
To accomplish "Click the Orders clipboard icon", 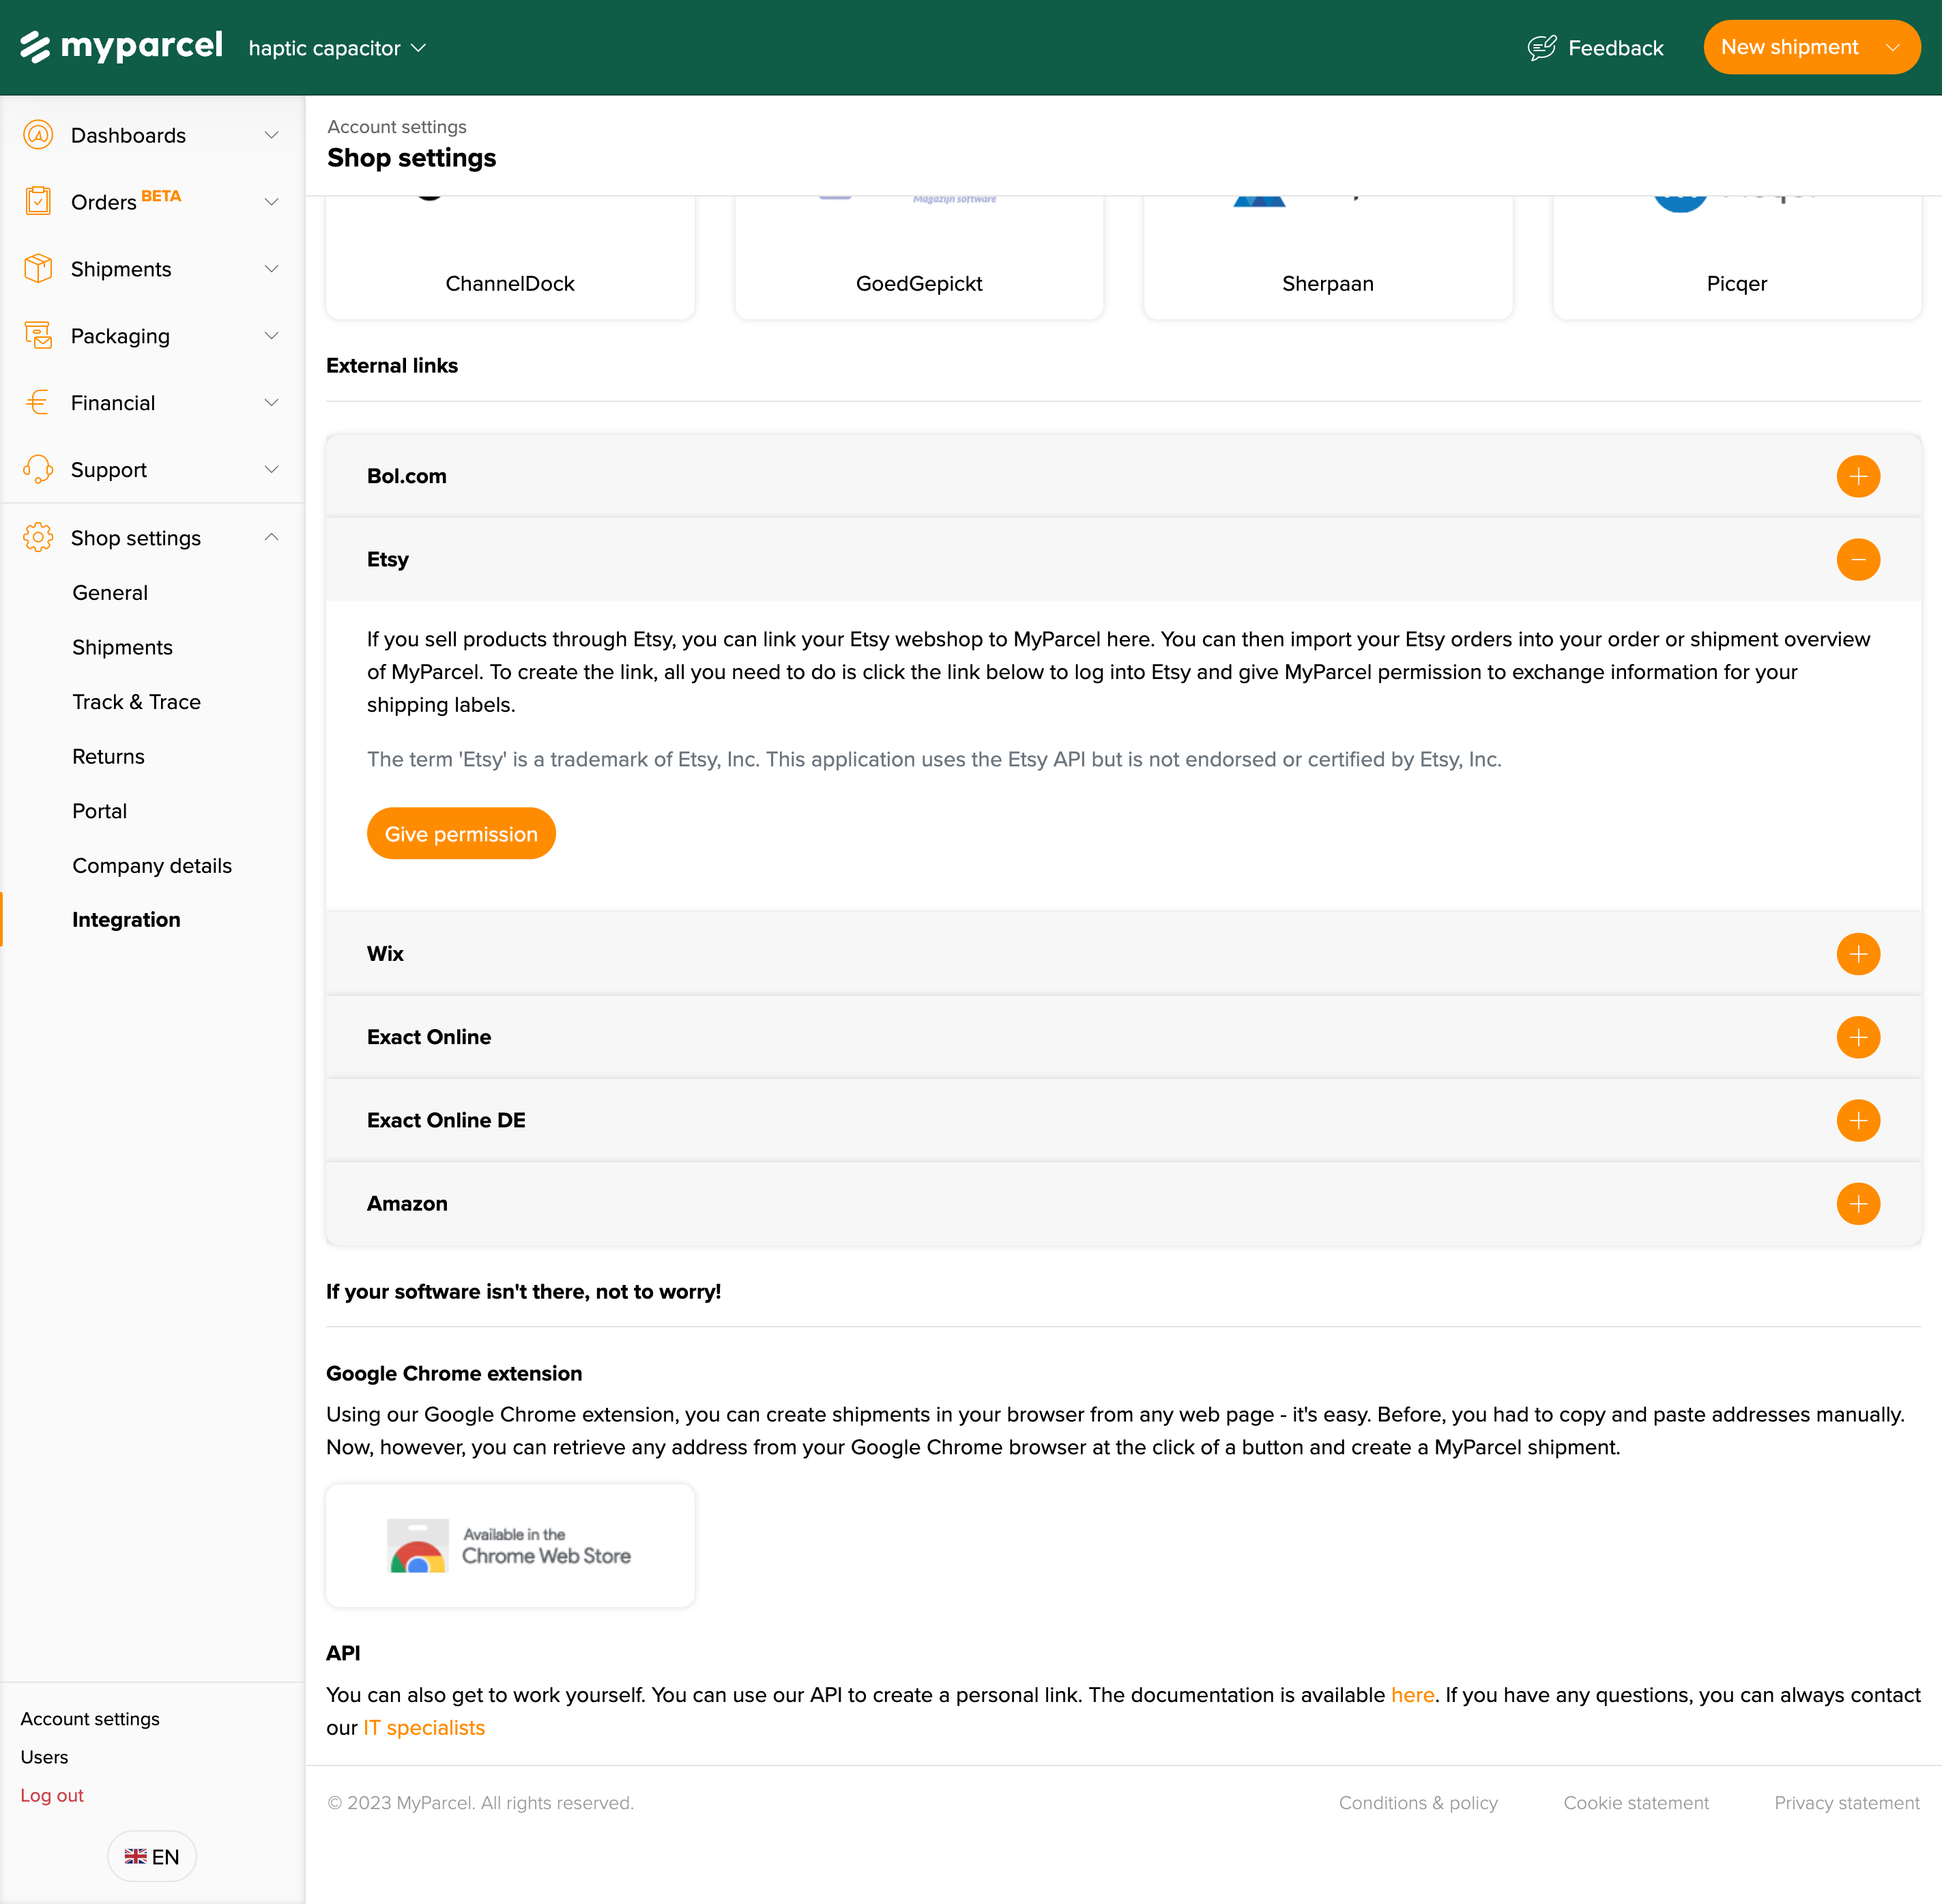I will coord(38,202).
